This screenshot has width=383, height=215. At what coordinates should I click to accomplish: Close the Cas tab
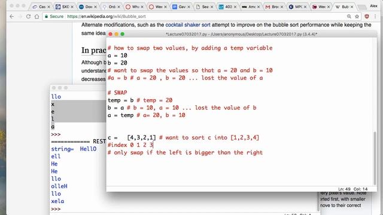[x=48, y=7]
